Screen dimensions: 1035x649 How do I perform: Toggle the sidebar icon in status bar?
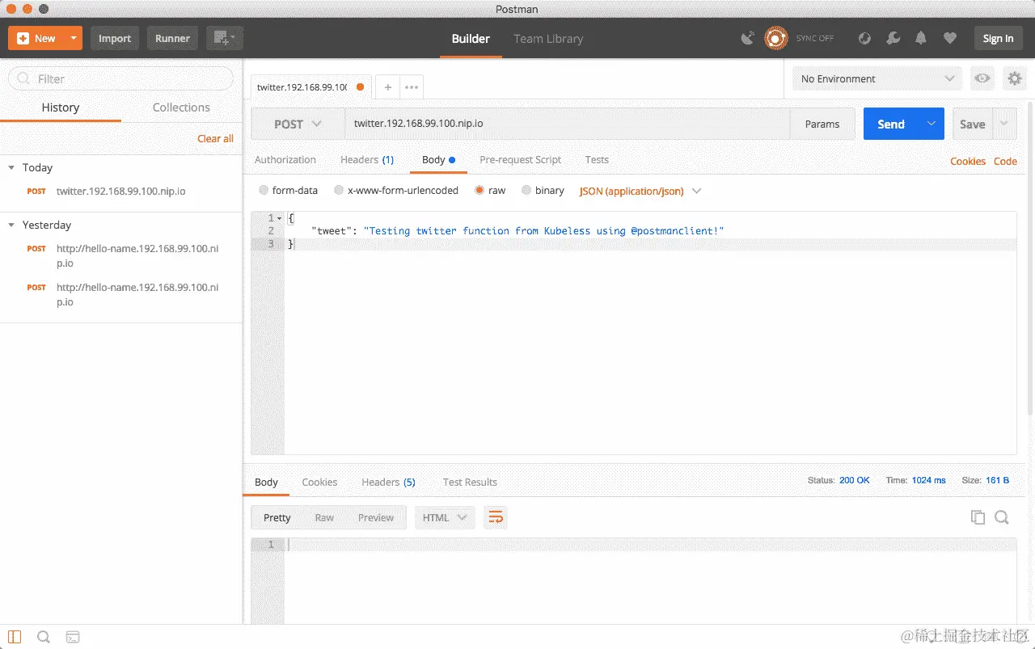(x=15, y=637)
